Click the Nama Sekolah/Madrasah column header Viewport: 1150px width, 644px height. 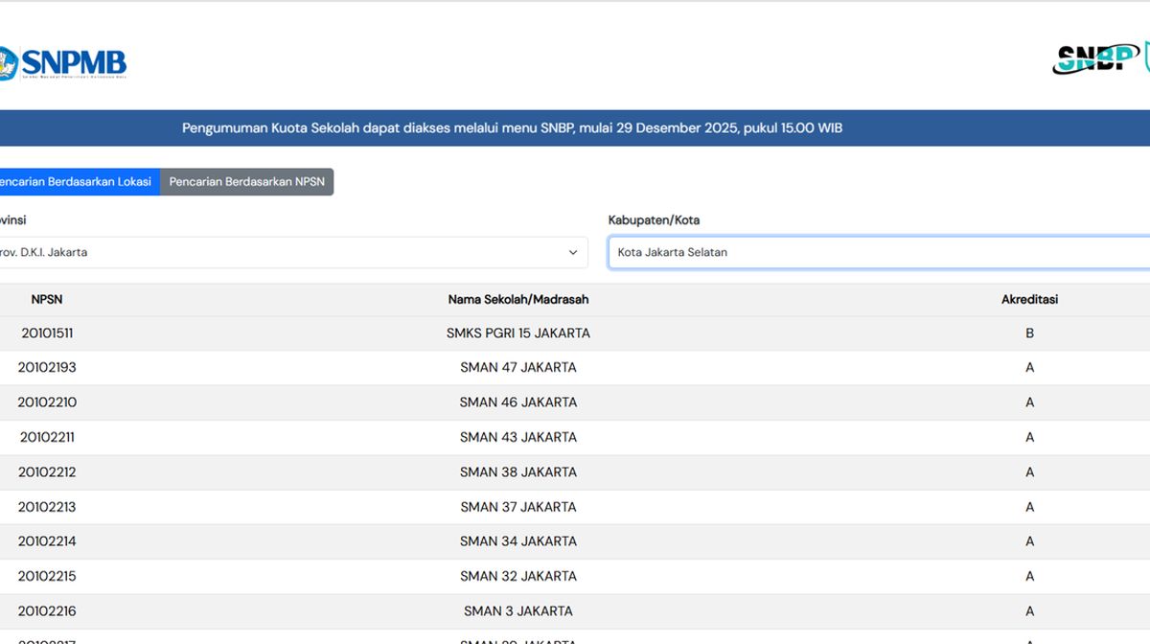tap(518, 300)
